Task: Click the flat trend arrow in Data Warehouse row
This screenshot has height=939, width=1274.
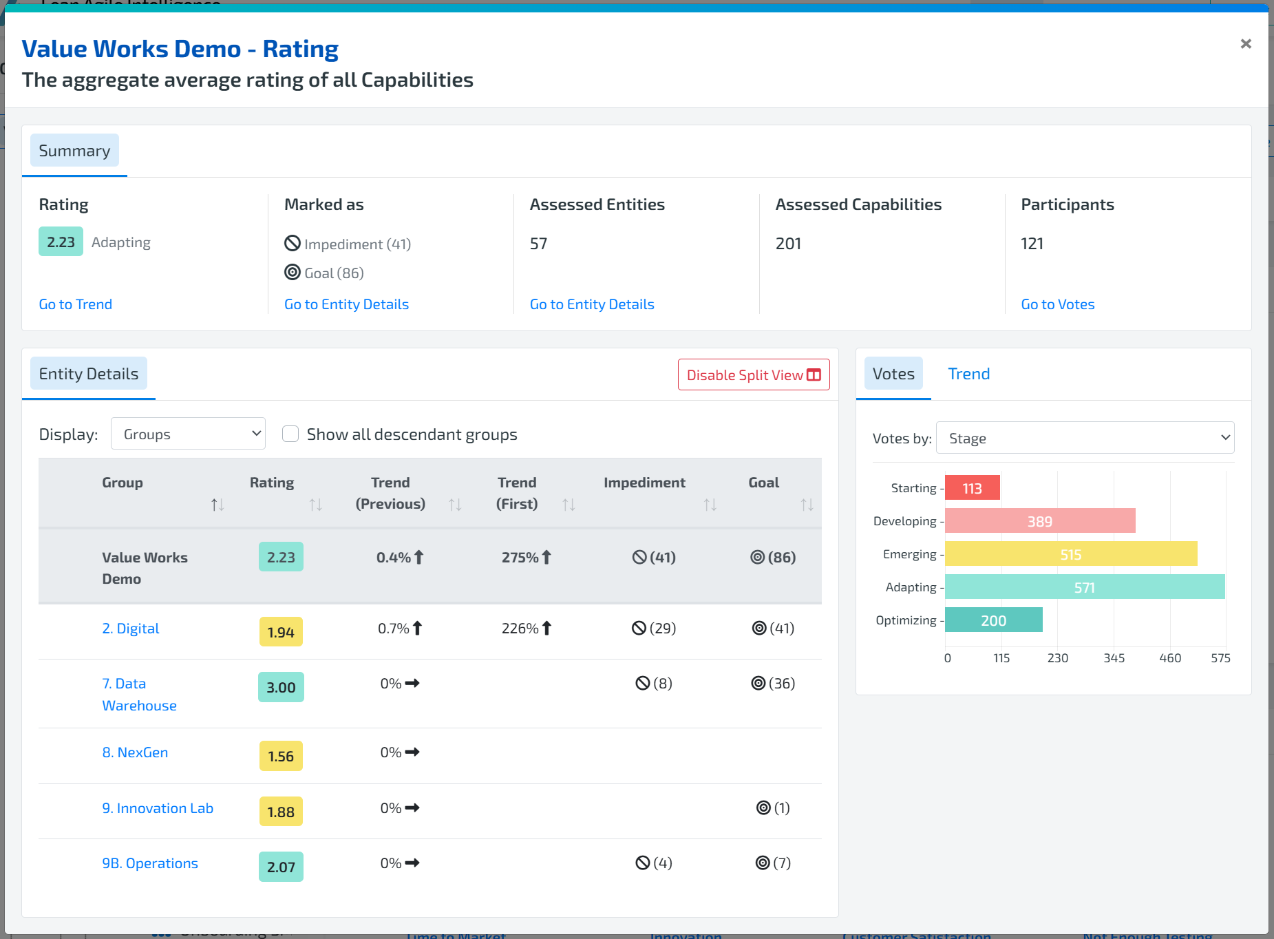Action: (412, 683)
